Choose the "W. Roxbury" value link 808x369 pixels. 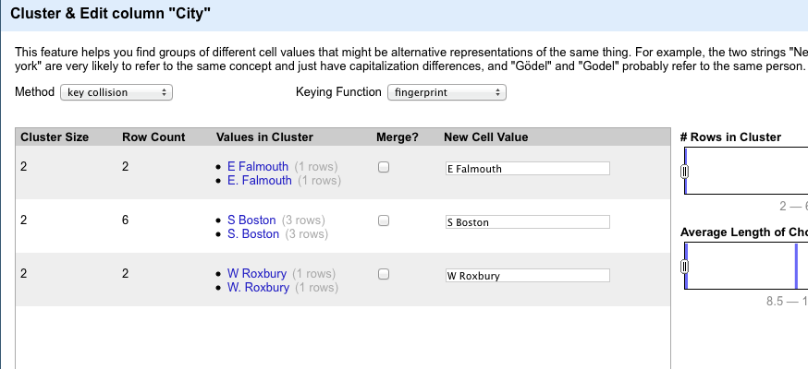(x=258, y=287)
